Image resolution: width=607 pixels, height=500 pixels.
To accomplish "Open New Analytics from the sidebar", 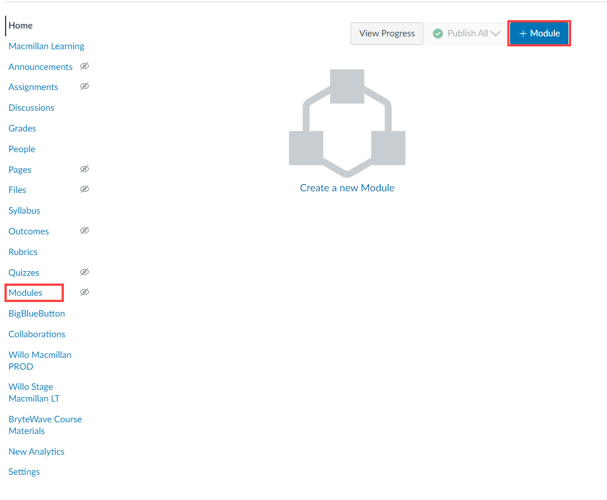I will pos(36,451).
